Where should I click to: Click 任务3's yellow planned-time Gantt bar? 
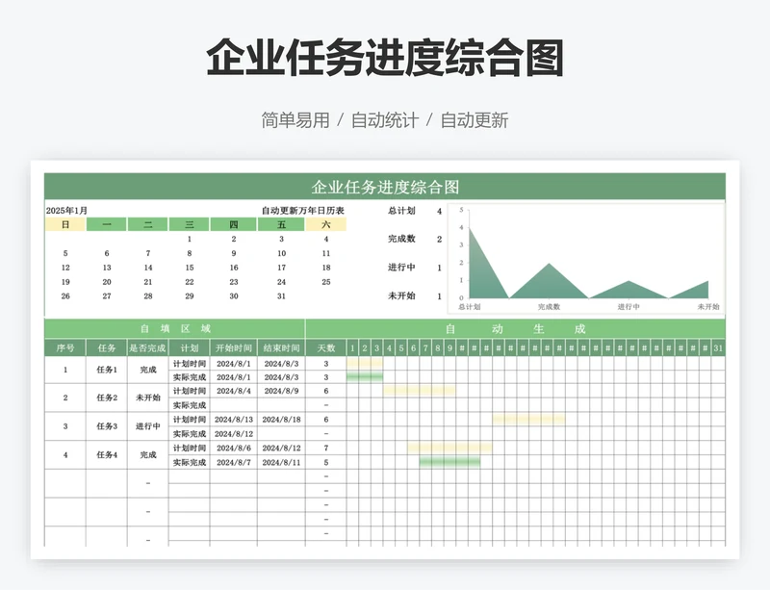pos(528,420)
